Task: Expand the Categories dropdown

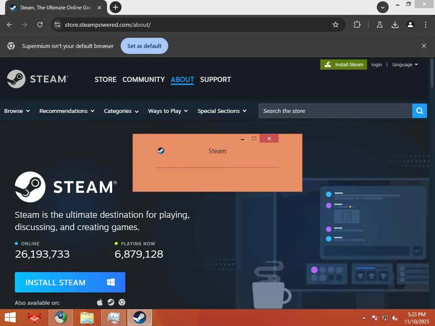Action: pos(121,111)
